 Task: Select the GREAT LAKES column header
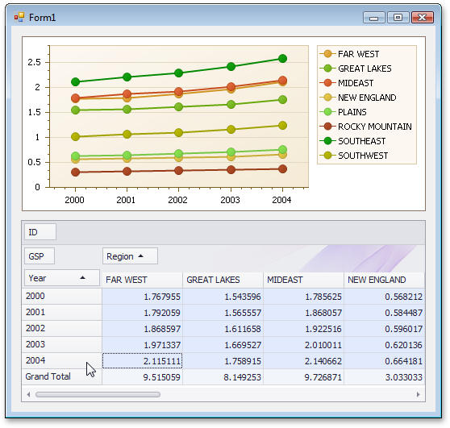[223, 280]
